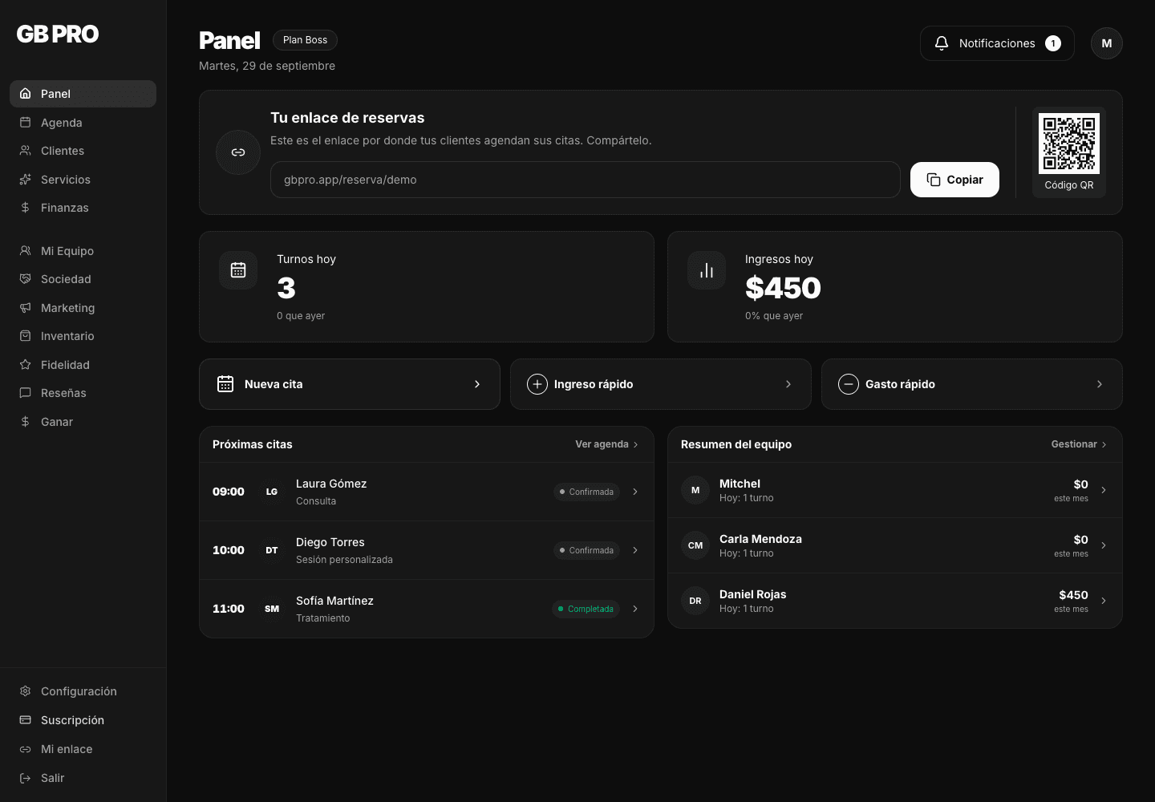The width and height of the screenshot is (1155, 802).
Task: Open Agenda via its calendar icon
Action: [x=25, y=123]
